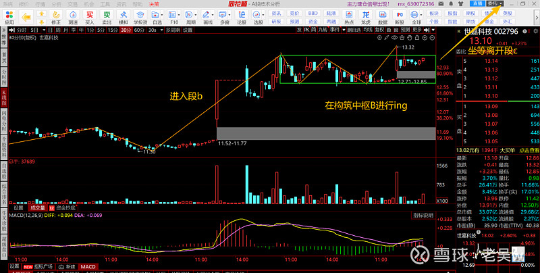540x273 pixels.
Task: Click the pencil icon above chart
Action: [x=386, y=37]
